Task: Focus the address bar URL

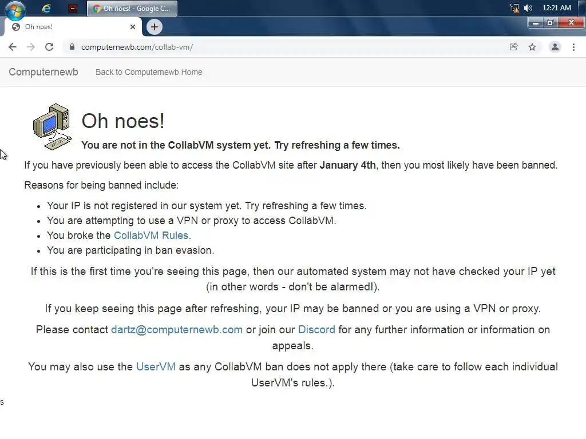Action: [137, 47]
